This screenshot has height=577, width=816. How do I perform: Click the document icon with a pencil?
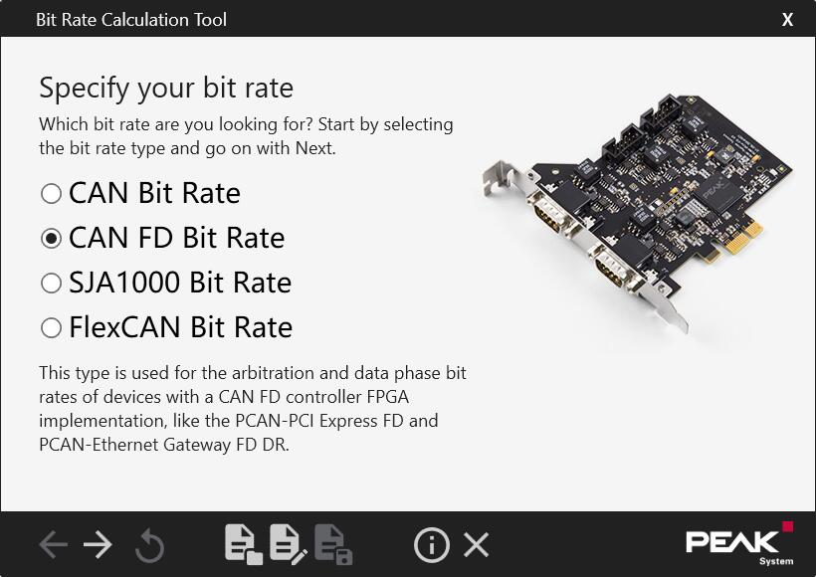click(289, 545)
